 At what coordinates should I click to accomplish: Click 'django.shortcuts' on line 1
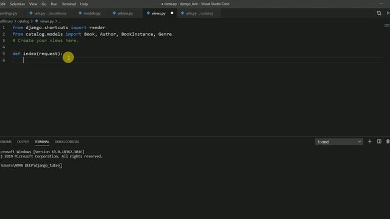pyautogui.click(x=47, y=27)
